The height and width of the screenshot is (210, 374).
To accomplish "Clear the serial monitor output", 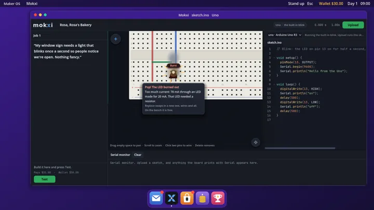I will [138, 155].
